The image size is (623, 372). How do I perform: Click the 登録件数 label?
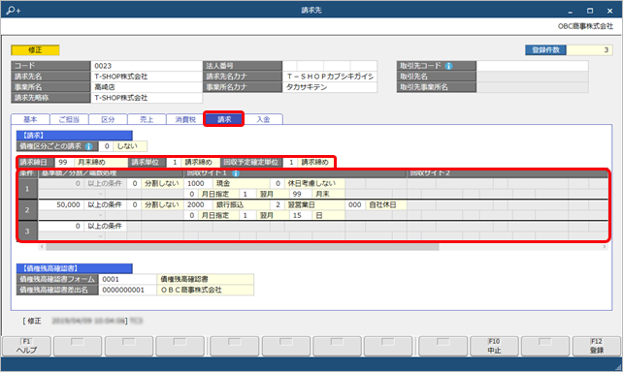pos(545,50)
